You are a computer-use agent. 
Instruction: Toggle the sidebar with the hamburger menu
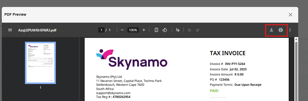click(x=10, y=30)
